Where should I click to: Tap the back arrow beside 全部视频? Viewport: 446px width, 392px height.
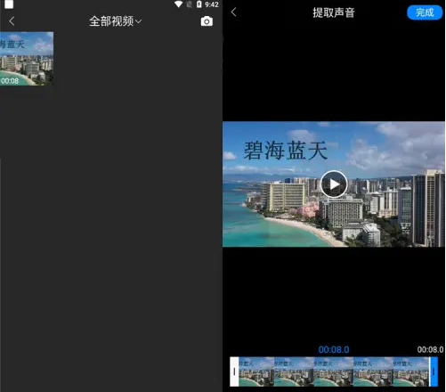[12, 21]
